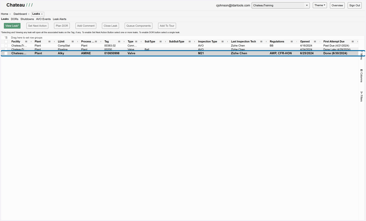The height and width of the screenshot is (221, 366).
Task: Open the LUnit column menu icon
Action: coord(73,42)
